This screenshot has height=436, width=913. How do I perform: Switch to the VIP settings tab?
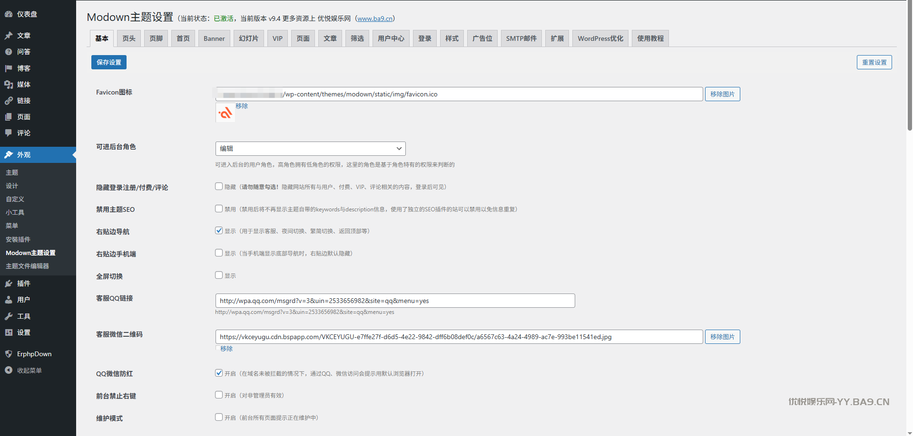[277, 38]
